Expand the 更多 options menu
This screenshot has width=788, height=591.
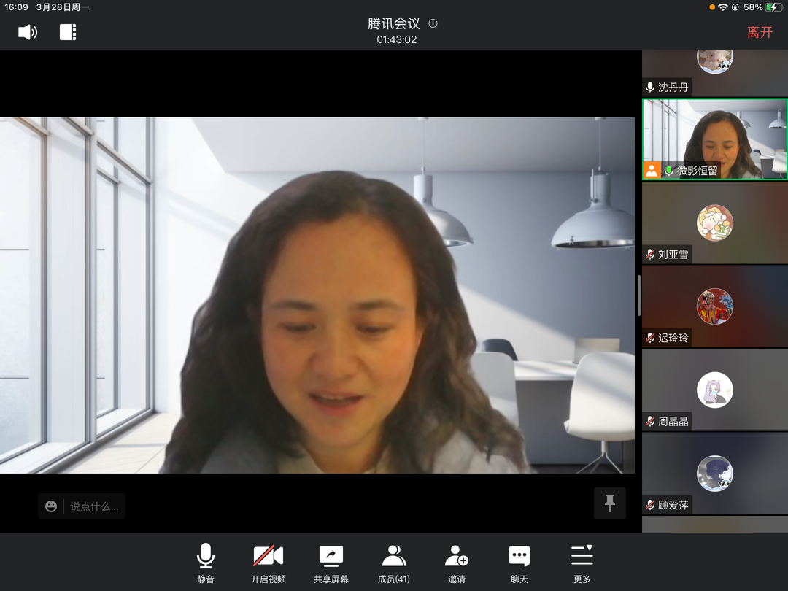coord(582,563)
